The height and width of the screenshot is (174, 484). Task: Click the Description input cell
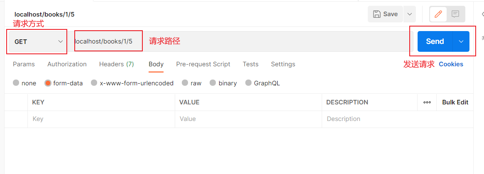point(398,119)
